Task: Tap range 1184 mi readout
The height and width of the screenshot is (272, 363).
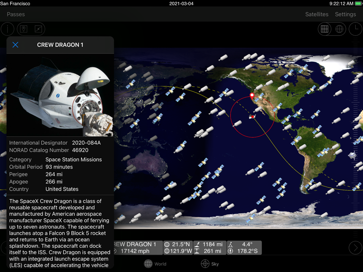Action: [x=210, y=244]
